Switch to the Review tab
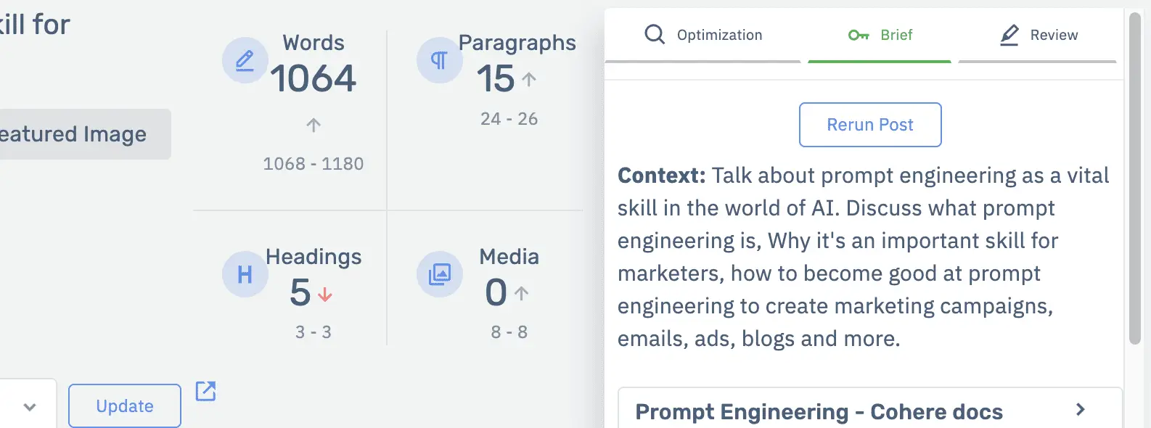Image resolution: width=1151 pixels, height=428 pixels. [1038, 36]
